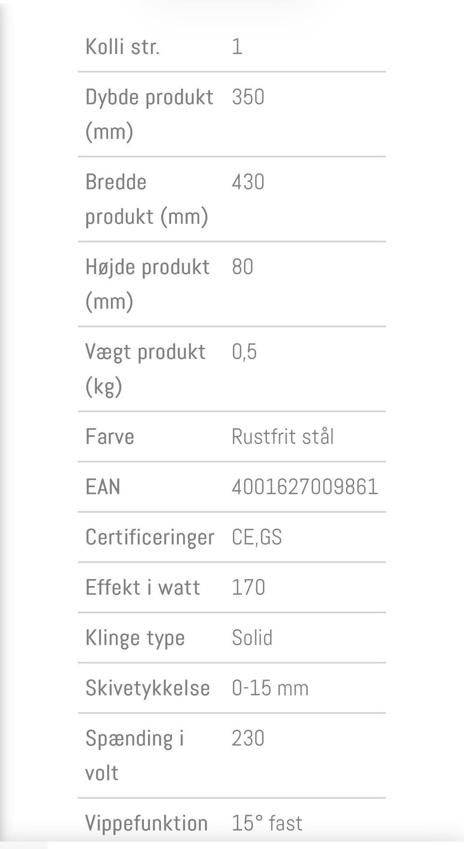This screenshot has width=464, height=849.
Task: Select the "0-15 mm" slice thickness value
Action: pos(270,688)
